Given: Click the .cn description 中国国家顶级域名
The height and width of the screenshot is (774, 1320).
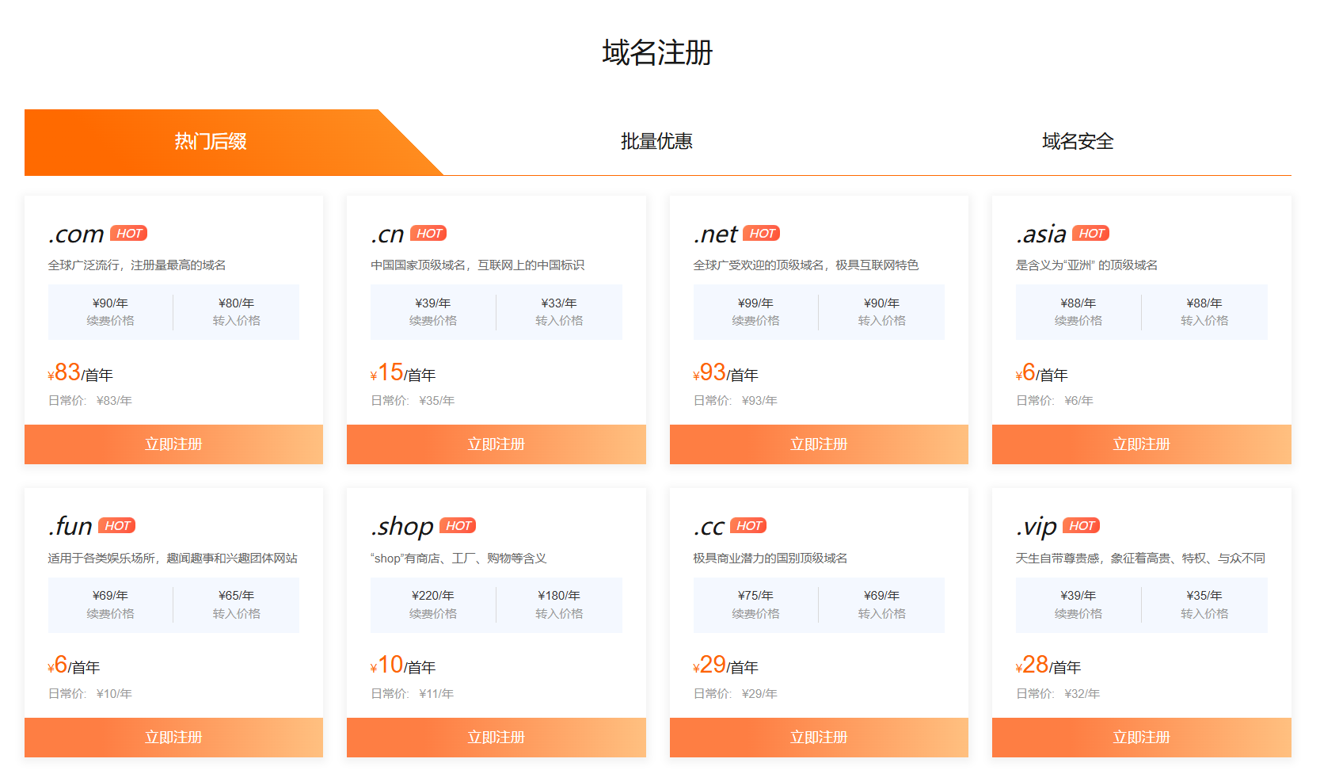Looking at the screenshot, I should coord(477,265).
